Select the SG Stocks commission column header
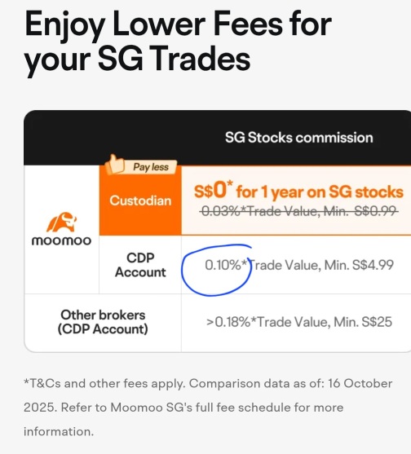411x454 pixels. click(299, 138)
